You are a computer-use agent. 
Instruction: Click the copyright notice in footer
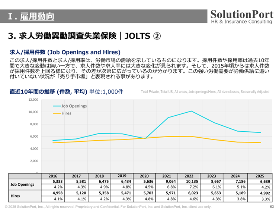pyautogui.click(x=108, y=207)
